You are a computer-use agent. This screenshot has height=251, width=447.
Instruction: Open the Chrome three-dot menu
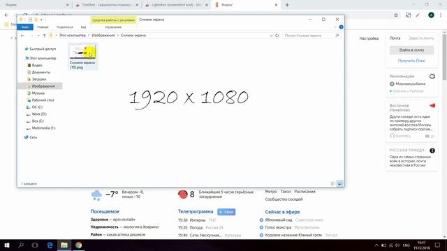441,15
